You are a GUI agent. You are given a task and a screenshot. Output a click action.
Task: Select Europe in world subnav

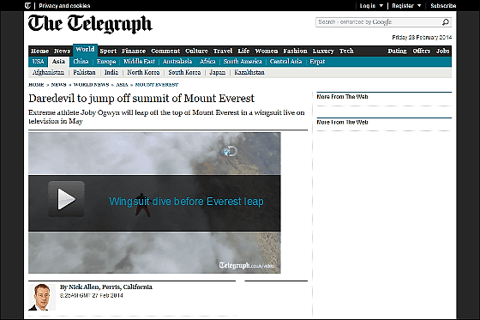click(106, 61)
